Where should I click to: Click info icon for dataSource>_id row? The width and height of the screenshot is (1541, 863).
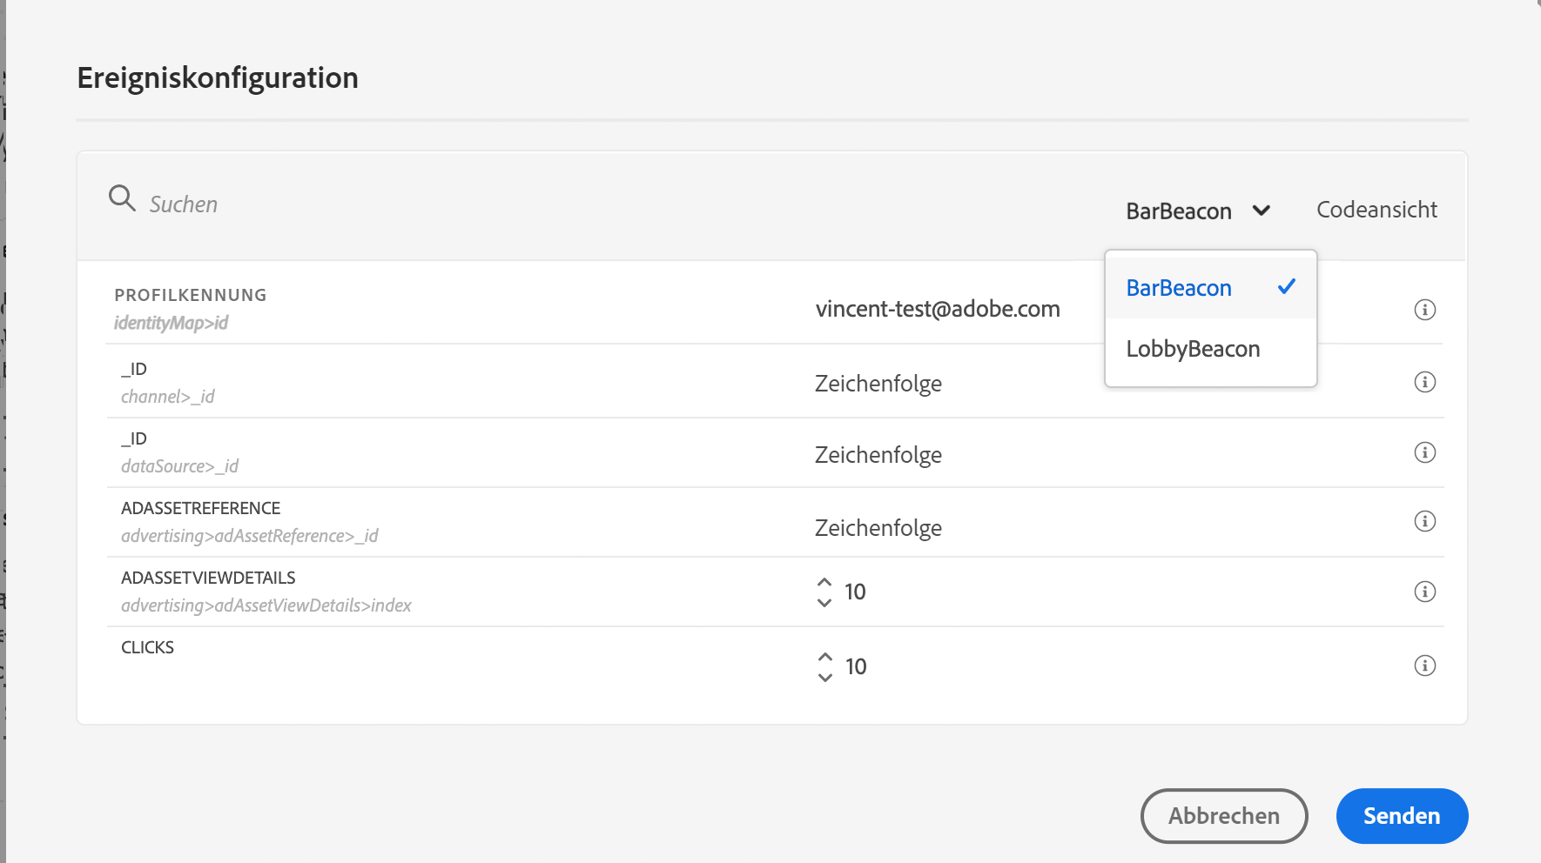tap(1424, 452)
